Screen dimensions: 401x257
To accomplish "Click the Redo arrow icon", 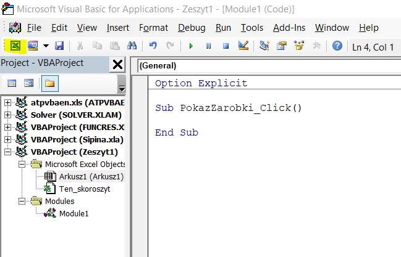I will point(170,46).
